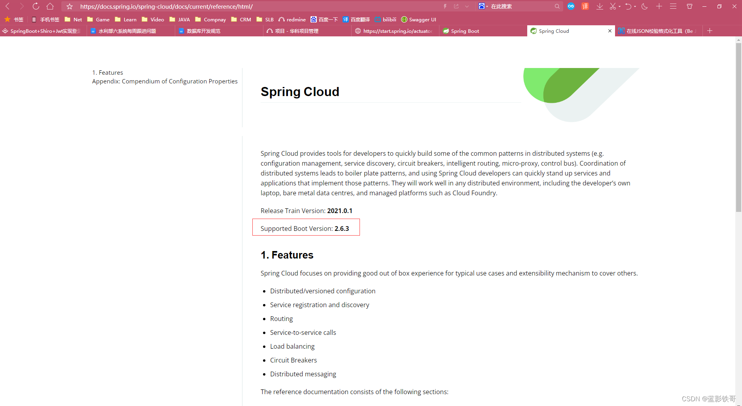This screenshot has width=742, height=406.
Task: Open the Game bookmarks folder
Action: 98,19
